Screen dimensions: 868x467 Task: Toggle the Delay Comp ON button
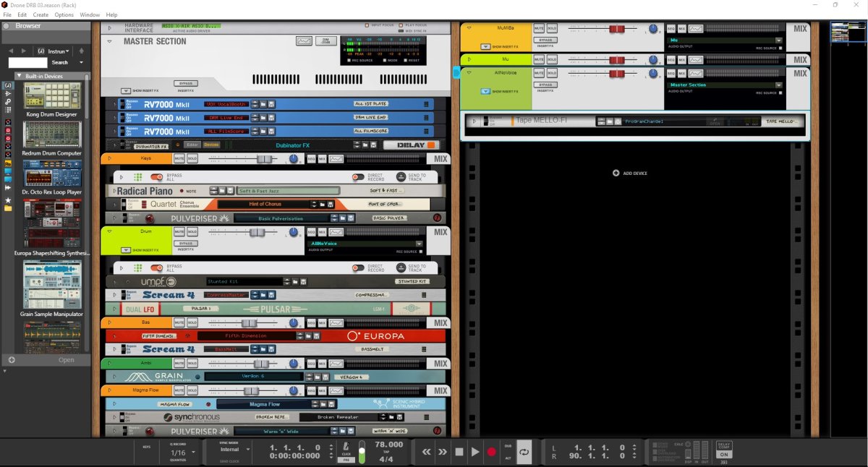723,454
